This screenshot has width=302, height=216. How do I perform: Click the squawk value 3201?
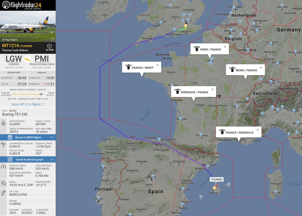click(13, 213)
